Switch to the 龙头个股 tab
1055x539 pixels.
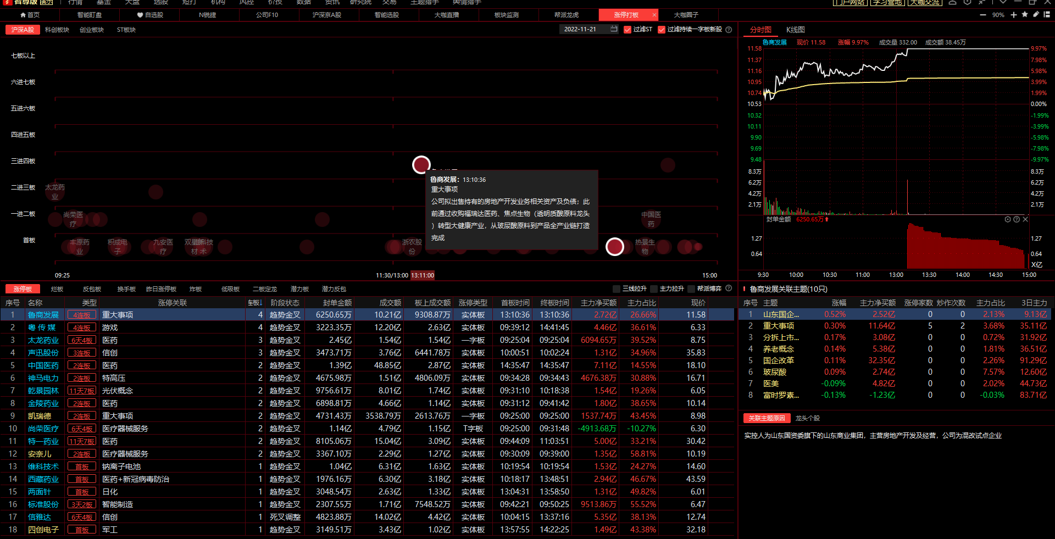(808, 418)
